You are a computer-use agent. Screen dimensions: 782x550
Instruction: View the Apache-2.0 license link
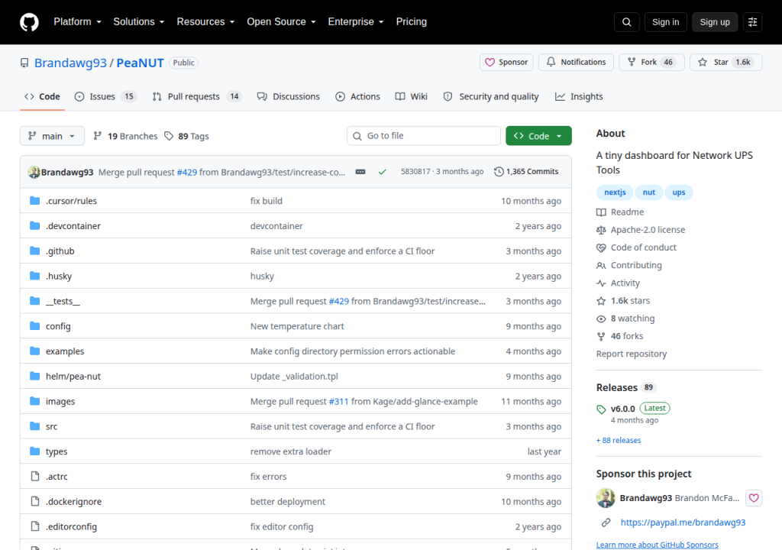click(x=641, y=230)
